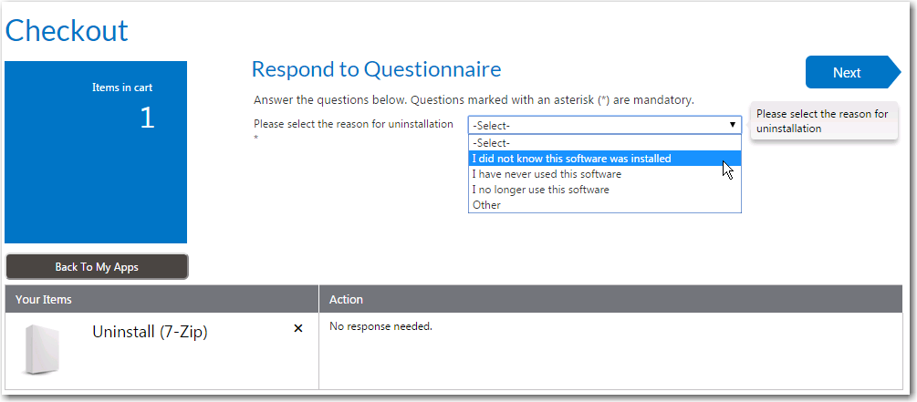
Task: Click the Checkout page heading
Action: (68, 31)
